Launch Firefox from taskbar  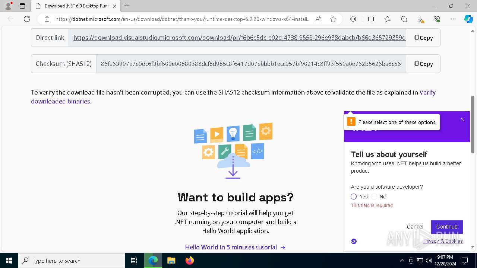[189, 261]
